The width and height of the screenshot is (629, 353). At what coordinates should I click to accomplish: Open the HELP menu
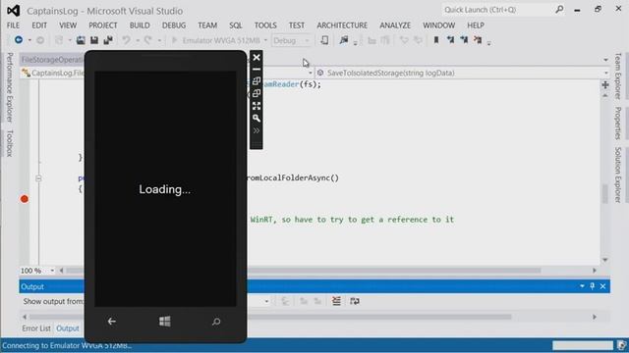pos(476,25)
